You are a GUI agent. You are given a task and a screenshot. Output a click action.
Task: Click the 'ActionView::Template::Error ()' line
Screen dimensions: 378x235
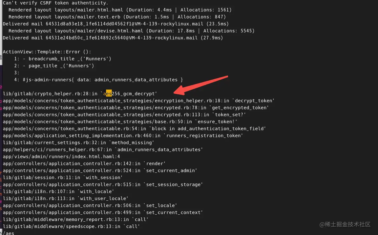pyautogui.click(x=47, y=52)
